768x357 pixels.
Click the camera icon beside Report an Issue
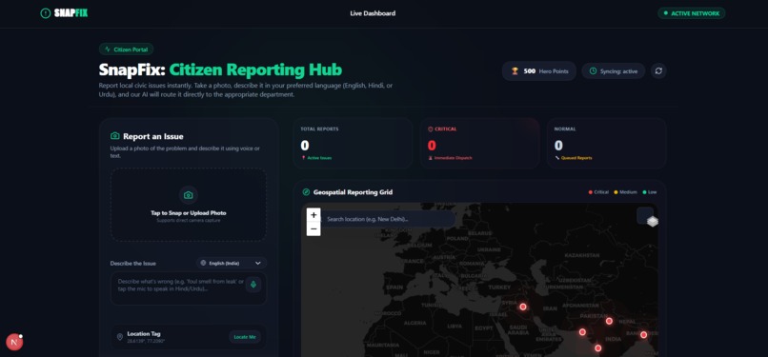coord(115,136)
